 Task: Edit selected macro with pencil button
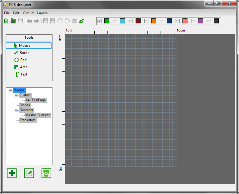(x=29, y=173)
